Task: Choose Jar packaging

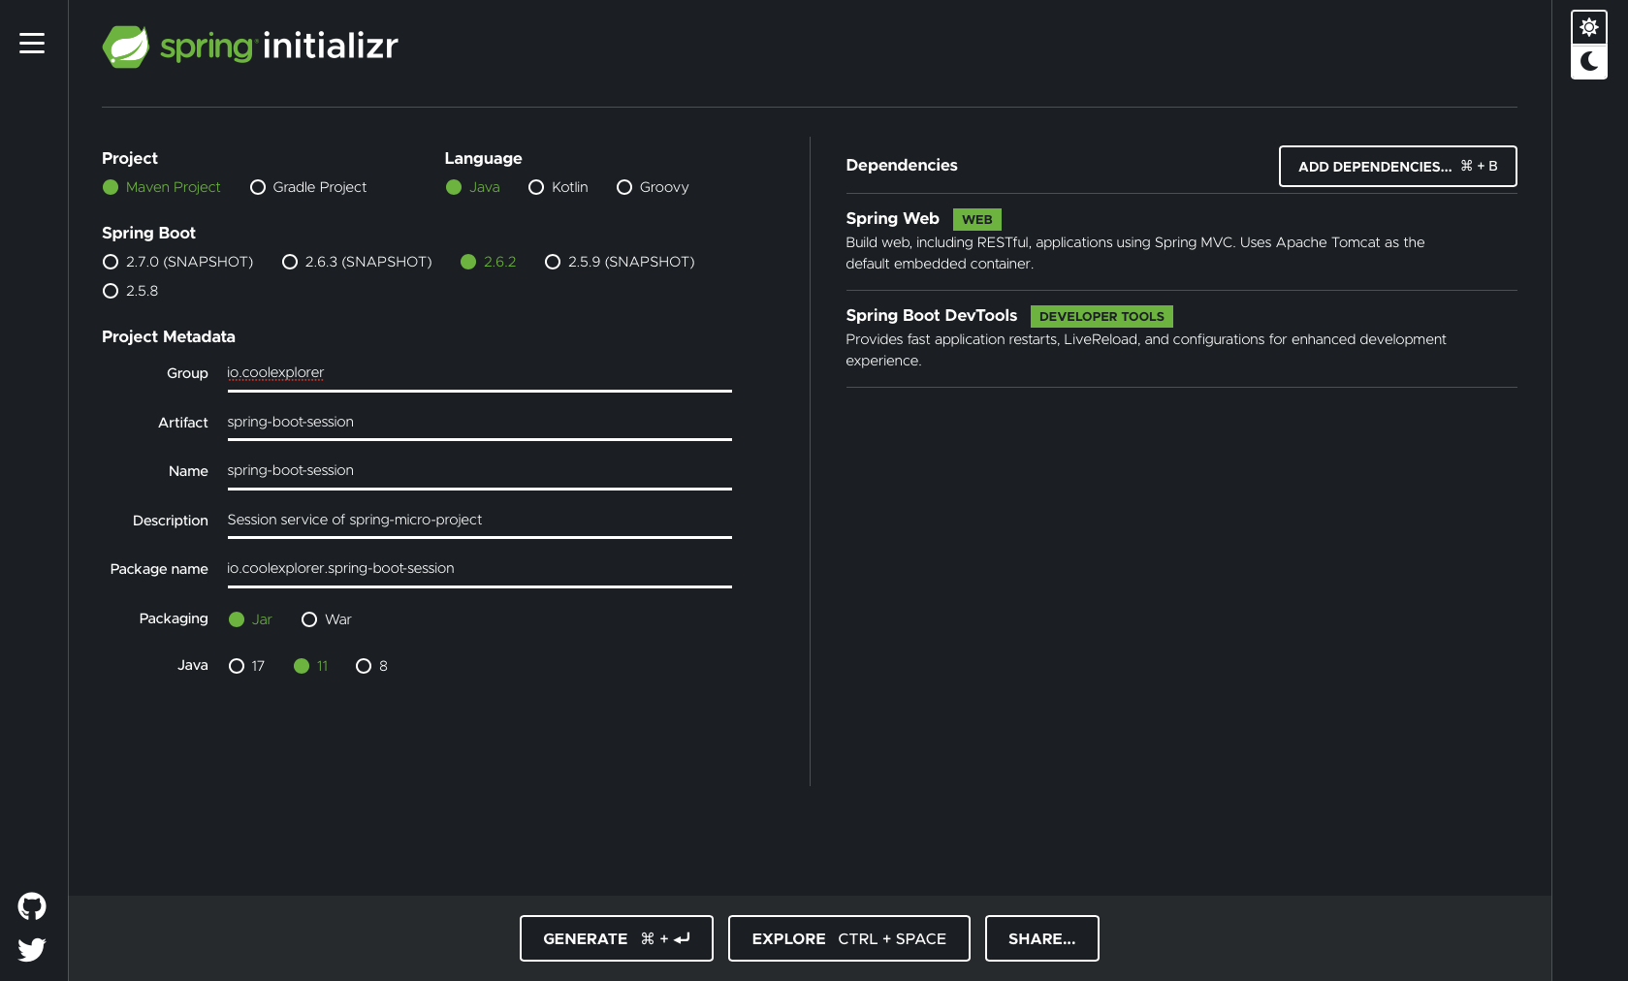Action: pos(250,619)
